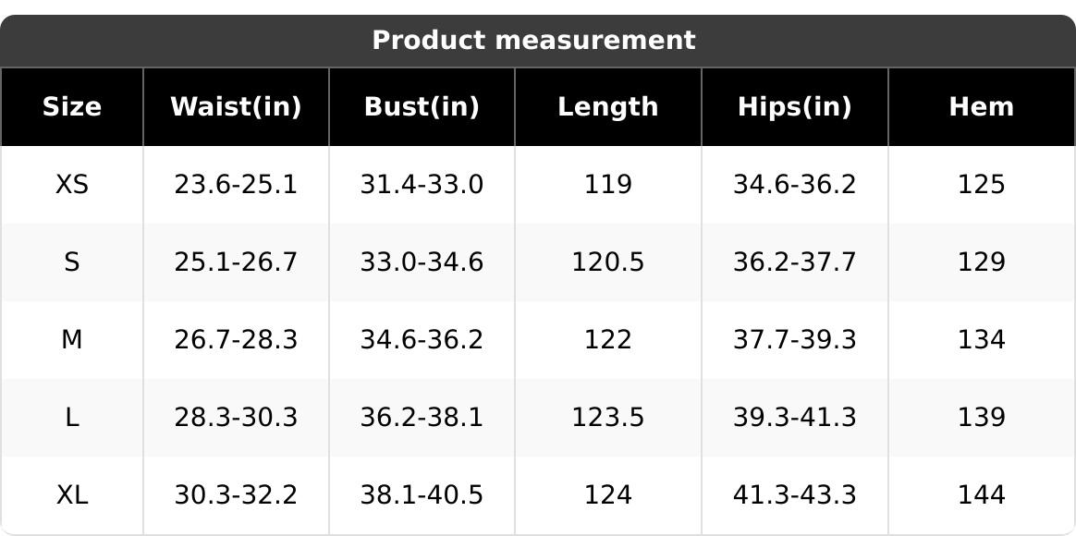This screenshot has width=1076, height=536.
Task: Select the Hips(in) column header
Action: click(794, 107)
